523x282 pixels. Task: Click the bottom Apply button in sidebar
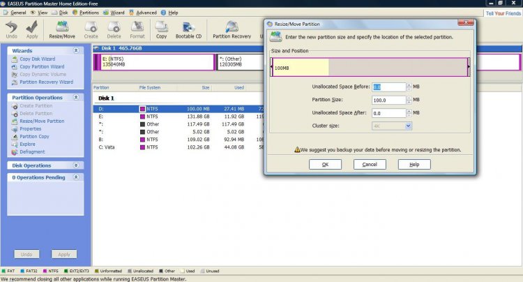64,254
